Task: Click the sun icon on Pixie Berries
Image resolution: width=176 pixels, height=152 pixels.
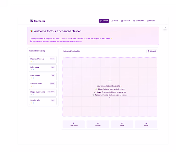Action: (31, 78)
